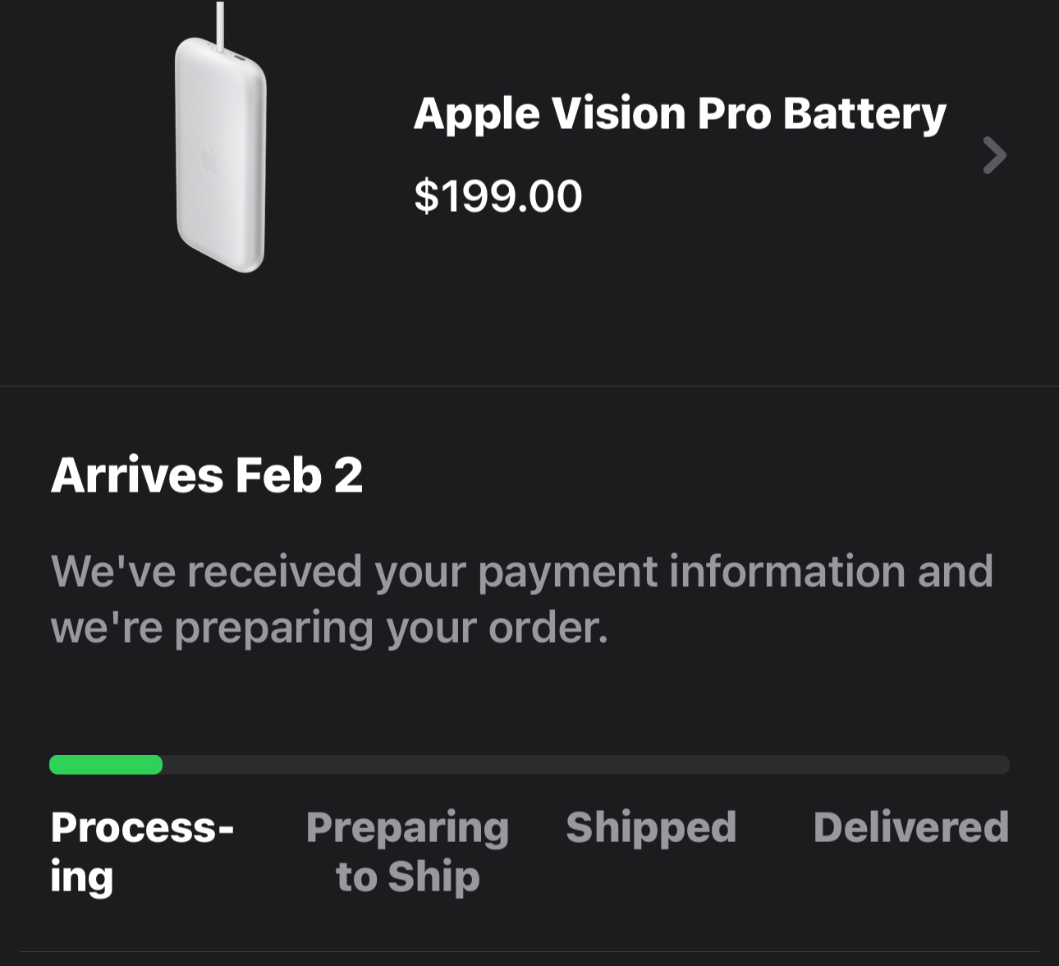Screen dimensions: 1059x966
Task: Select the "Processing" status step
Action: 141,851
